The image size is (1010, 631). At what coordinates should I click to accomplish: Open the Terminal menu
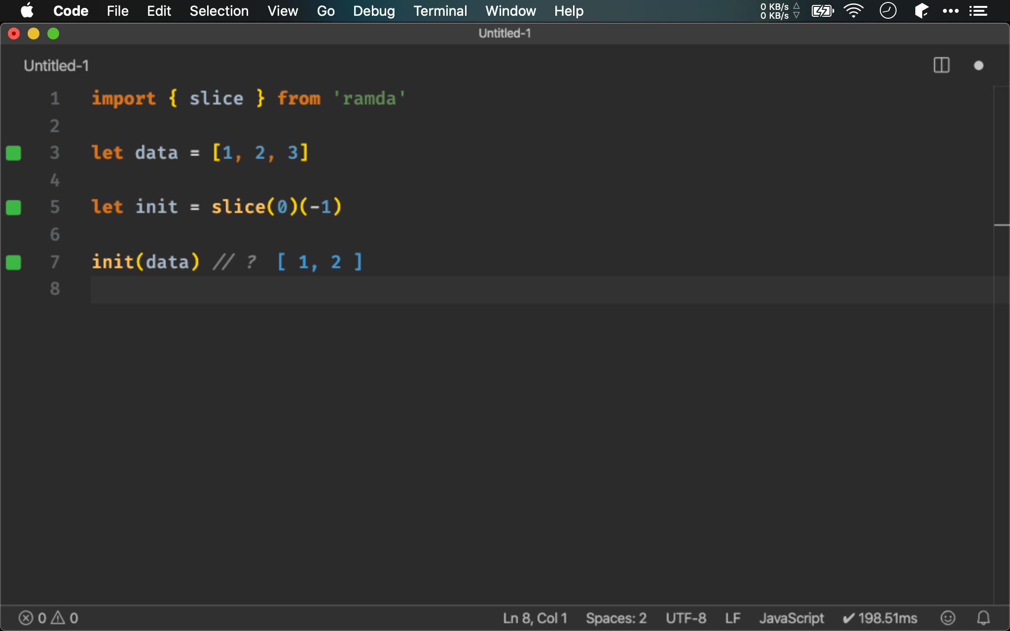(440, 11)
